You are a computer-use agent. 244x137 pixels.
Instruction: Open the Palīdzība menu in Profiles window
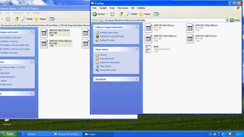pyautogui.click(x=141, y=8)
